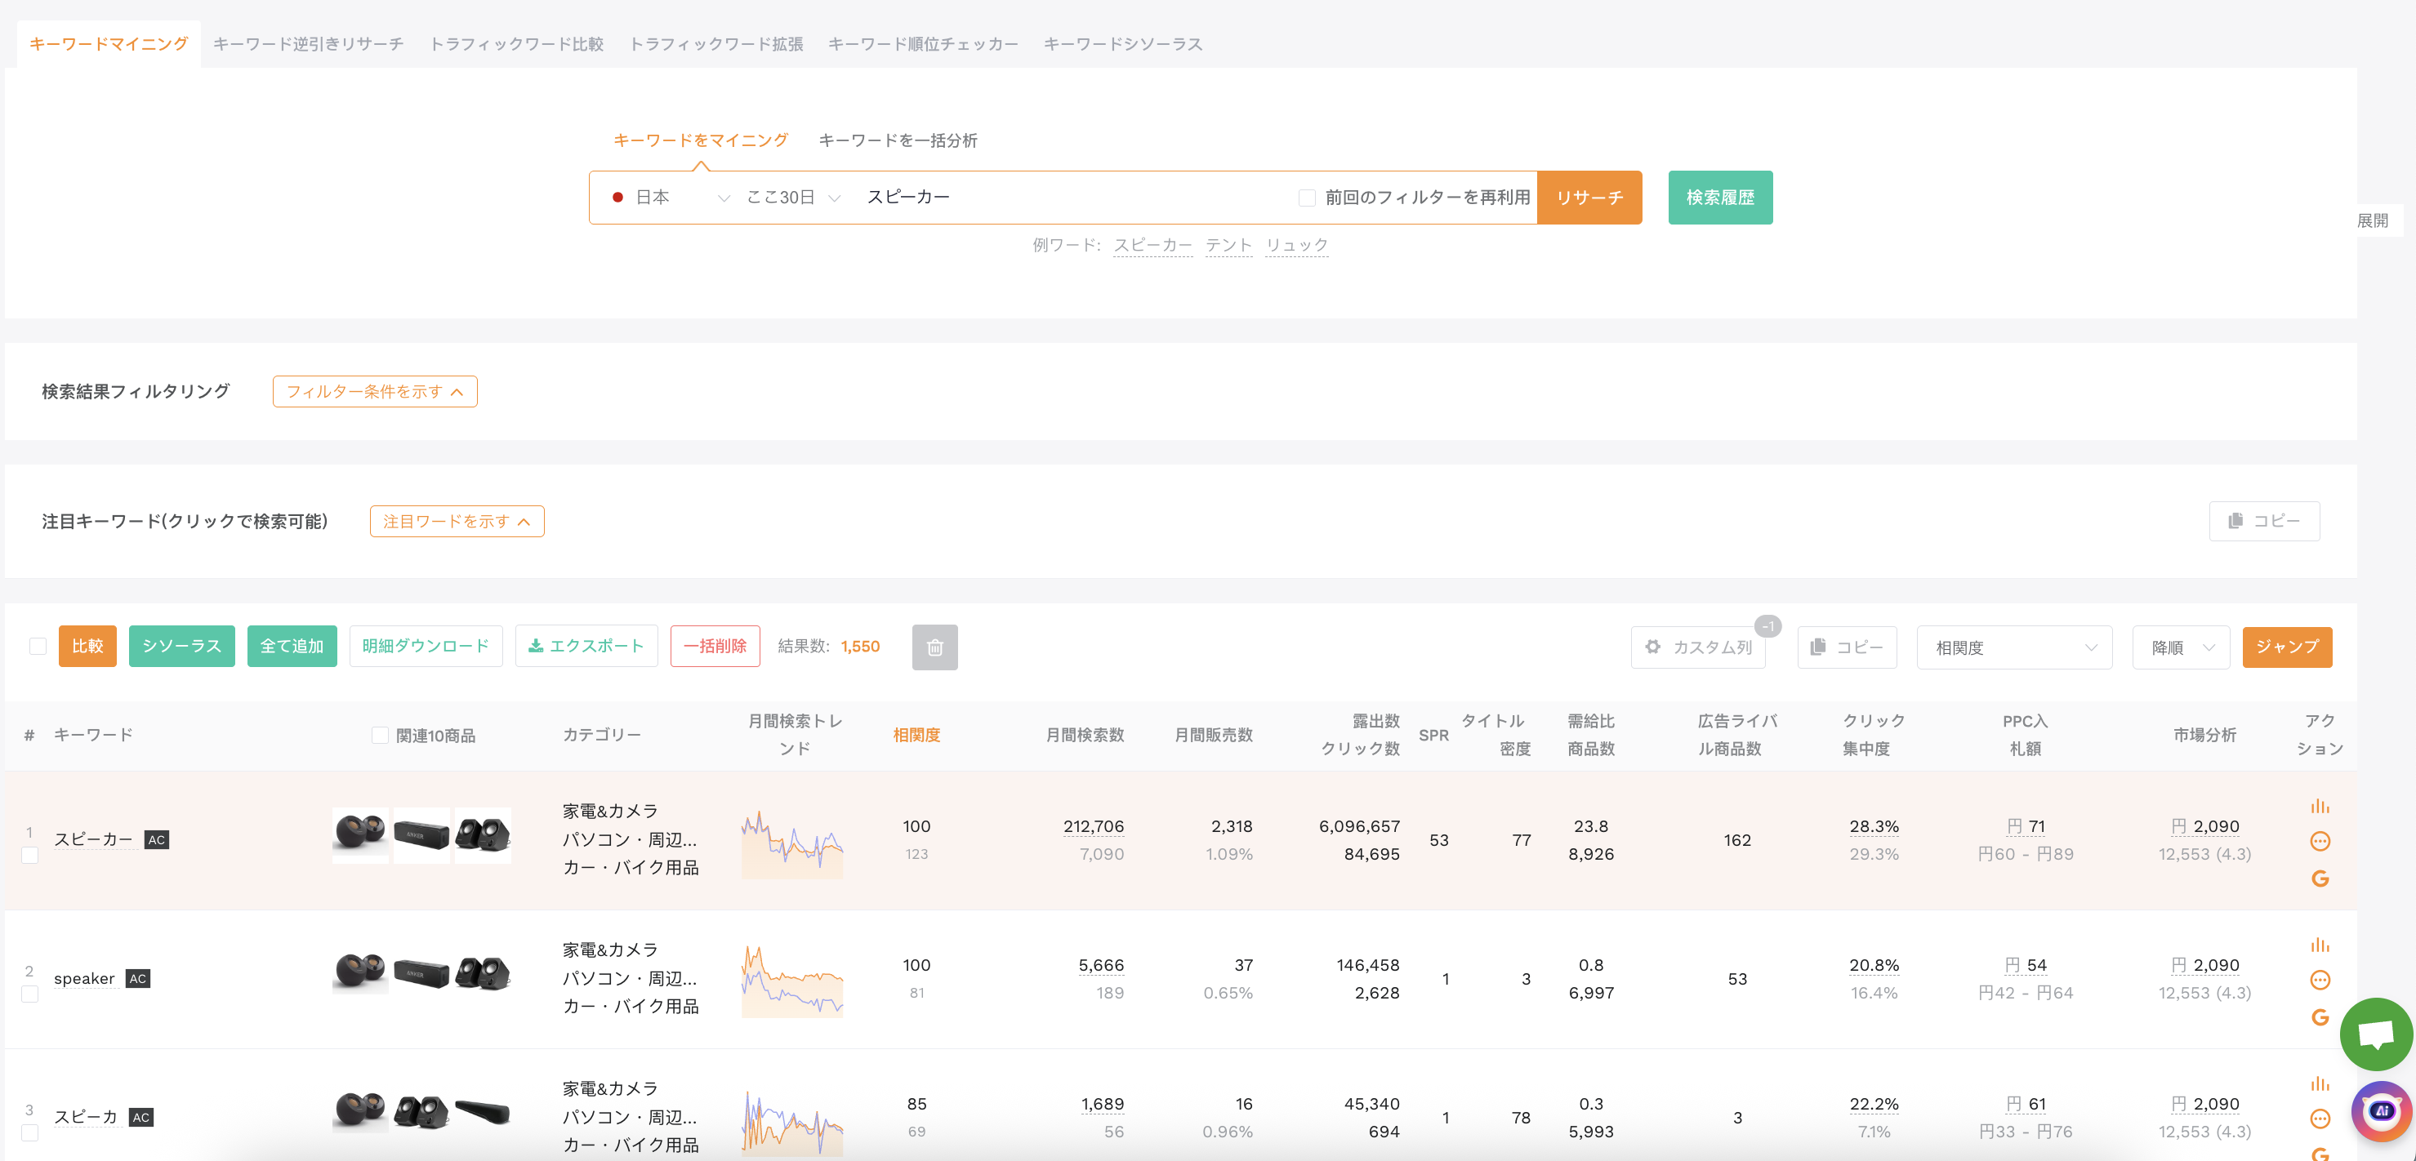Image resolution: width=2416 pixels, height=1161 pixels.
Task: Open the AI assistant floating icon
Action: [2382, 1111]
